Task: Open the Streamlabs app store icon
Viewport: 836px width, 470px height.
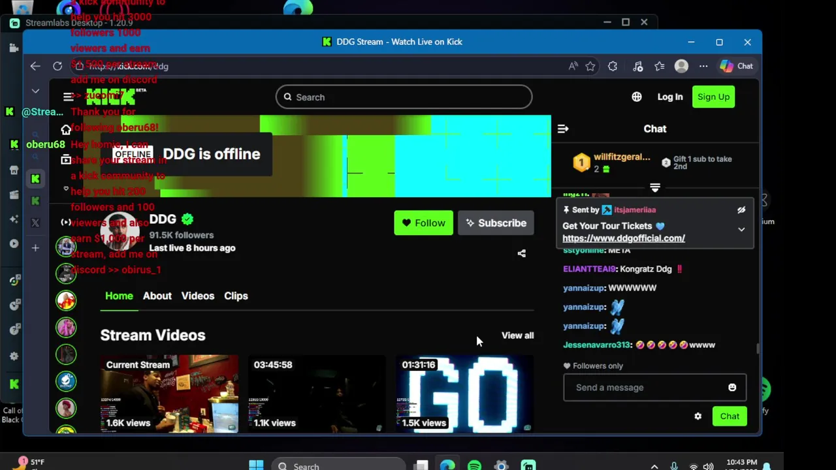Action: [14, 170]
